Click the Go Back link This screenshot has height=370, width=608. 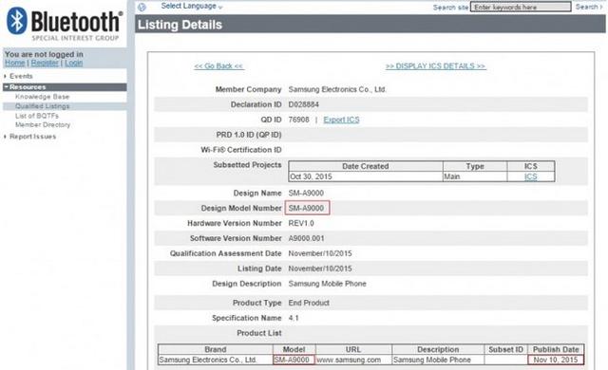pos(218,66)
